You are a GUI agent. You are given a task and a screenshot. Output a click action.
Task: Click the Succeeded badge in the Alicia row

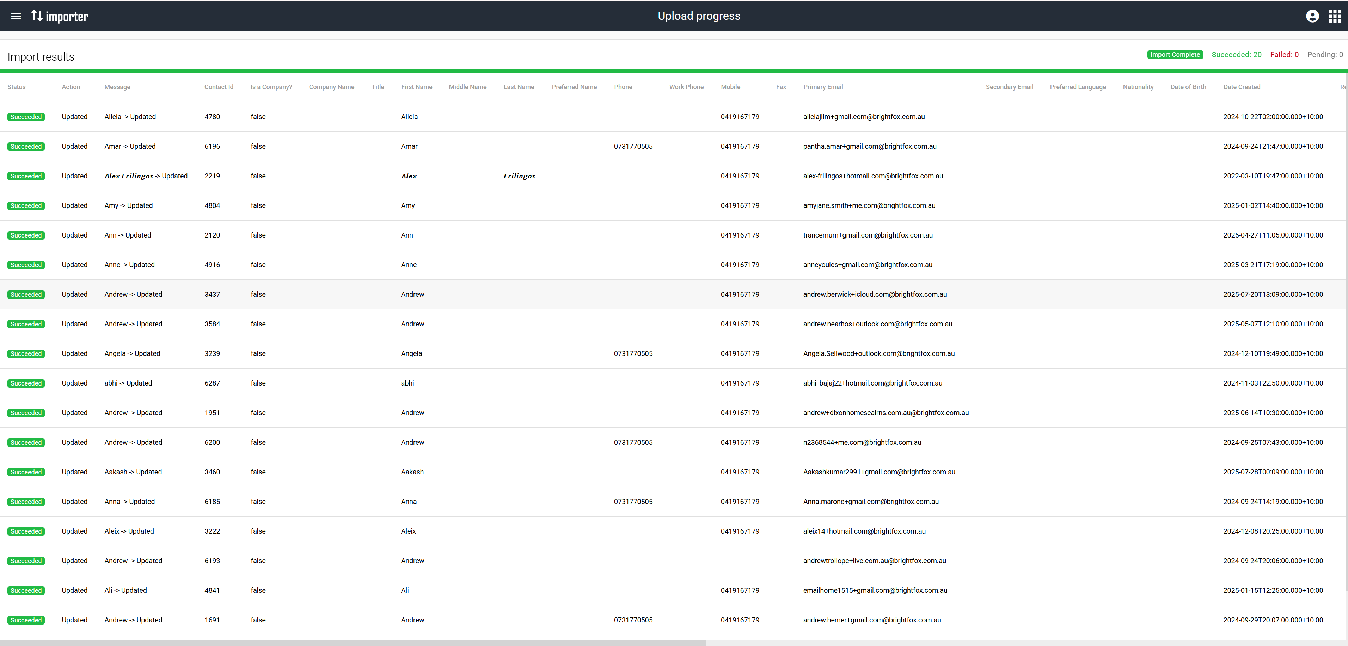(x=26, y=117)
